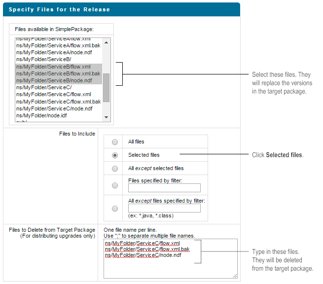
Task: Click the 'All except files' filter text field
Action: [164, 209]
